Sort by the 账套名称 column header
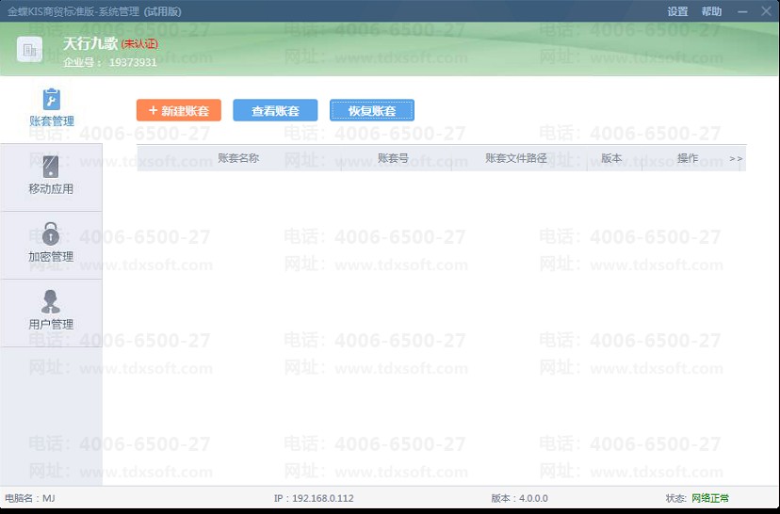The width and height of the screenshot is (780, 514). (238, 158)
